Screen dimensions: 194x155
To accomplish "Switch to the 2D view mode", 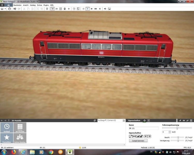I will 57,9.
